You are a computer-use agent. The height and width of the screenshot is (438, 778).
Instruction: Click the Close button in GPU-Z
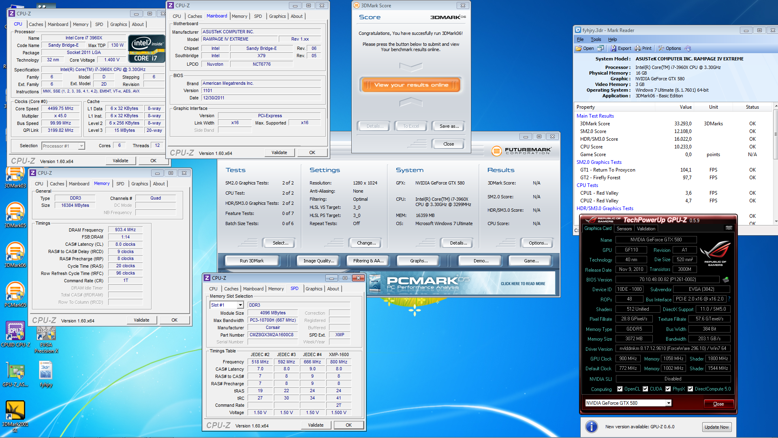point(718,404)
